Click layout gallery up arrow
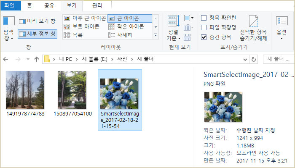This screenshot has width=295, height=168. coord(156,19)
